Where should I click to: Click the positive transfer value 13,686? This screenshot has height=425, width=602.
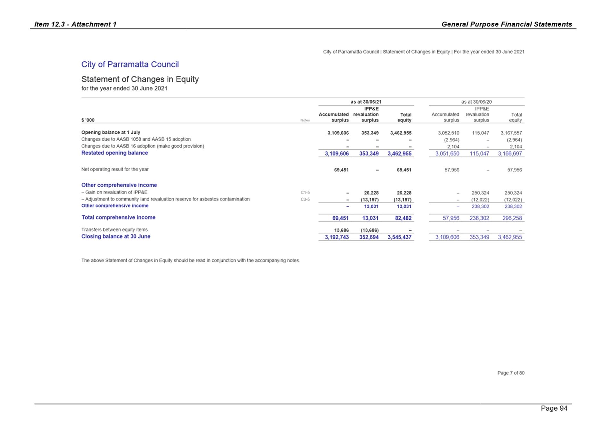click(x=341, y=230)
